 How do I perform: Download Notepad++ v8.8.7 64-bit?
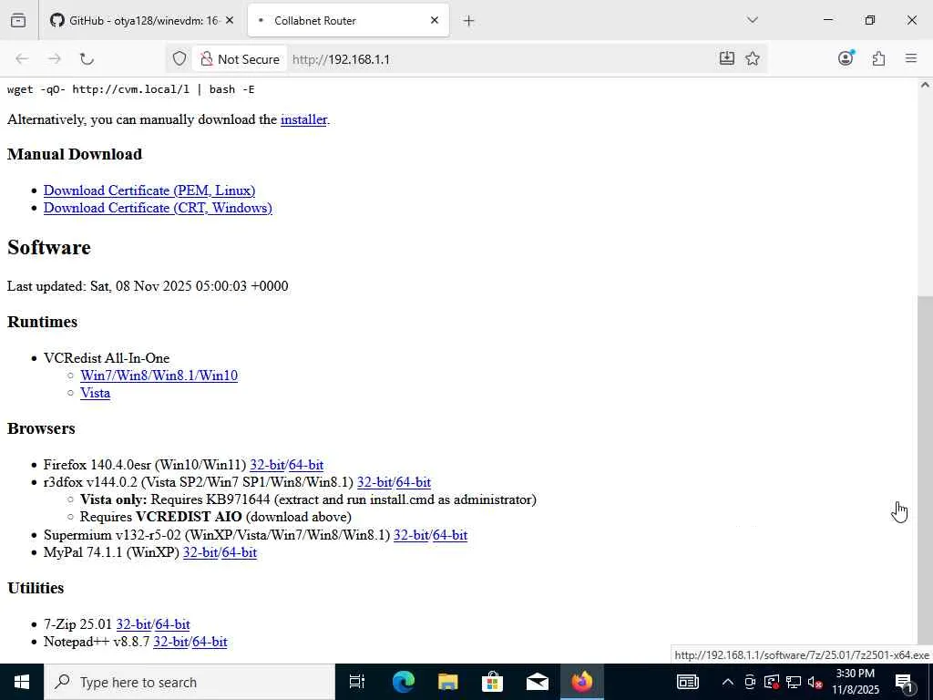tap(210, 642)
